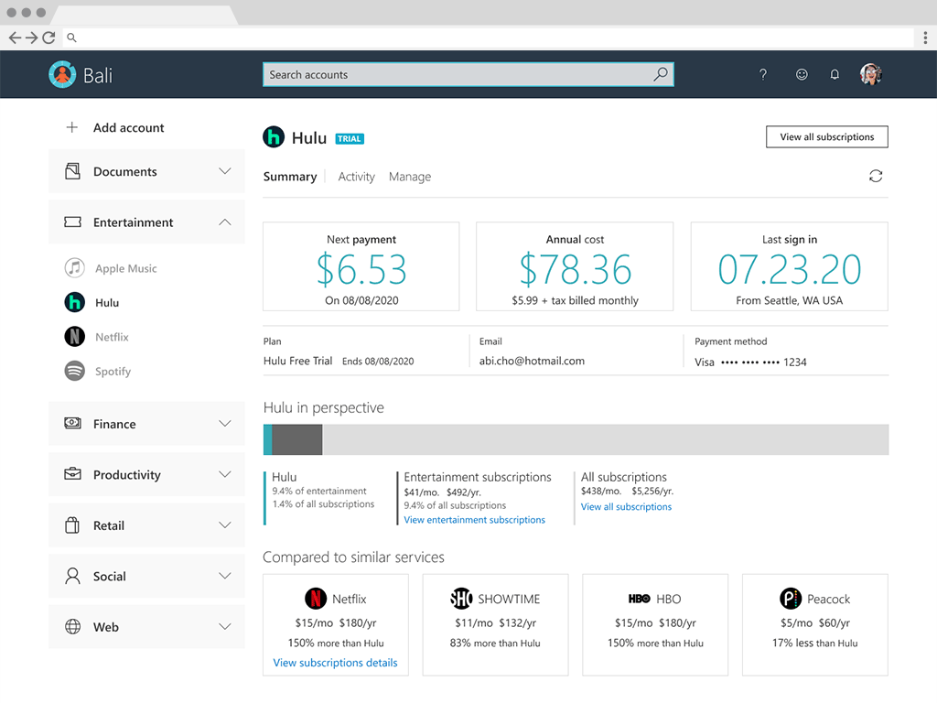This screenshot has width=937, height=703.
Task: Focus the Search accounts field
Action: click(x=468, y=75)
